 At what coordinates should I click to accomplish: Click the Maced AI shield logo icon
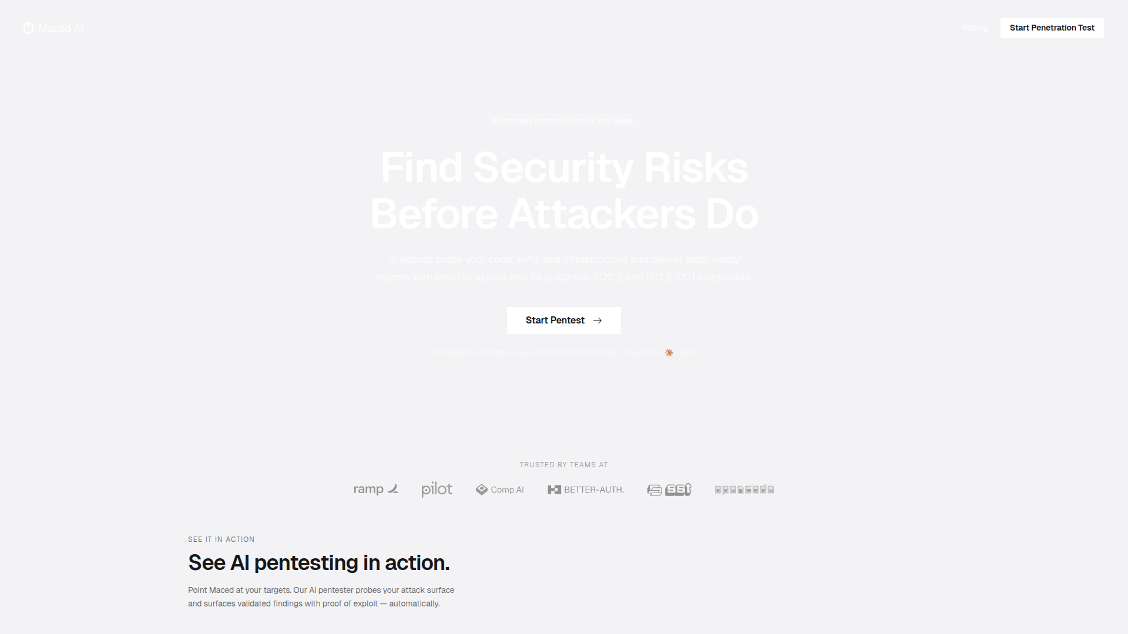pos(28,28)
